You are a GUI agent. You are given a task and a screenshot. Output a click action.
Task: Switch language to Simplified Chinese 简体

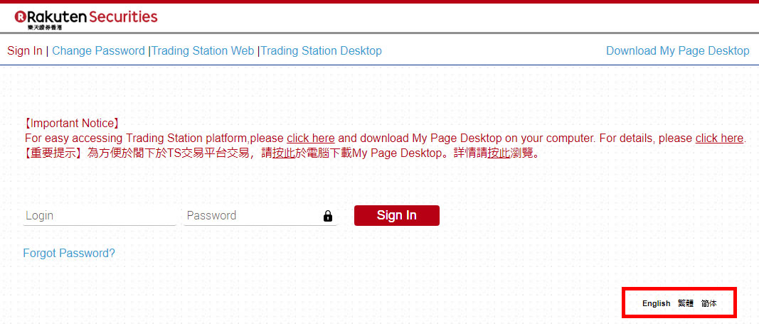click(x=708, y=303)
